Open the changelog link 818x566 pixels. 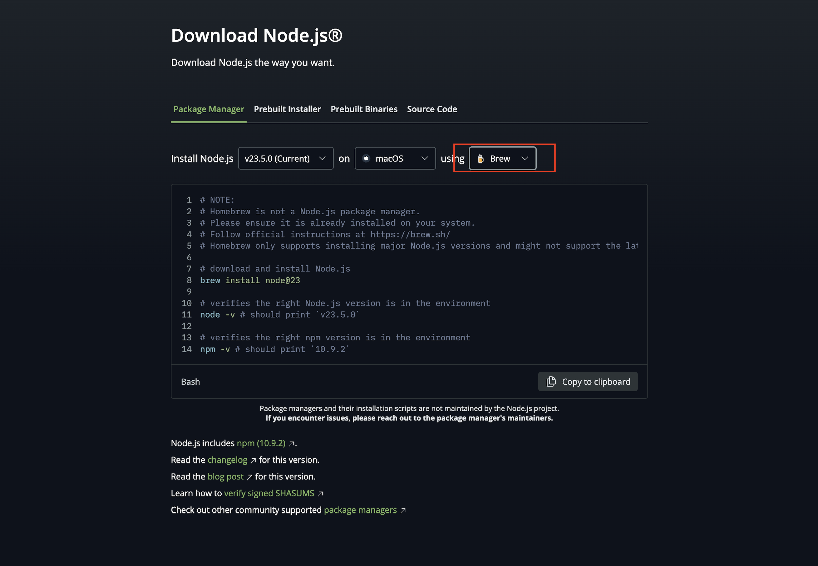[227, 460]
